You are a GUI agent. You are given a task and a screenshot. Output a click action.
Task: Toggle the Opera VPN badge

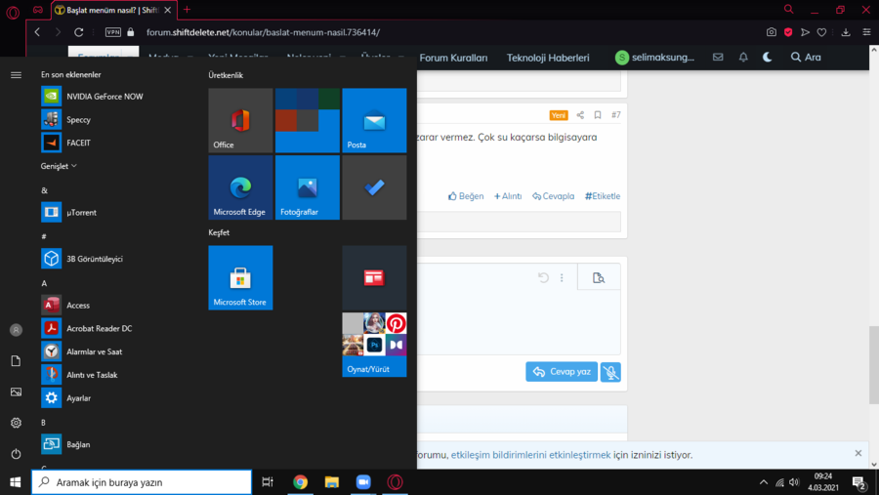tap(113, 32)
